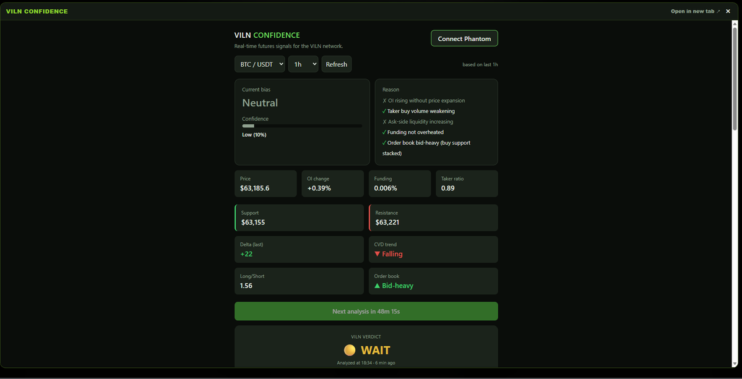Click the VILN CONFIDENCE title bar label

point(37,11)
